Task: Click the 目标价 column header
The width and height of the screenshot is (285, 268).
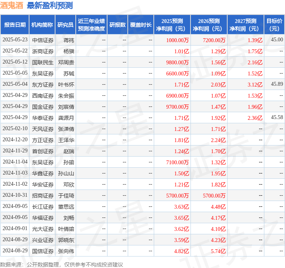Action: click(274, 25)
